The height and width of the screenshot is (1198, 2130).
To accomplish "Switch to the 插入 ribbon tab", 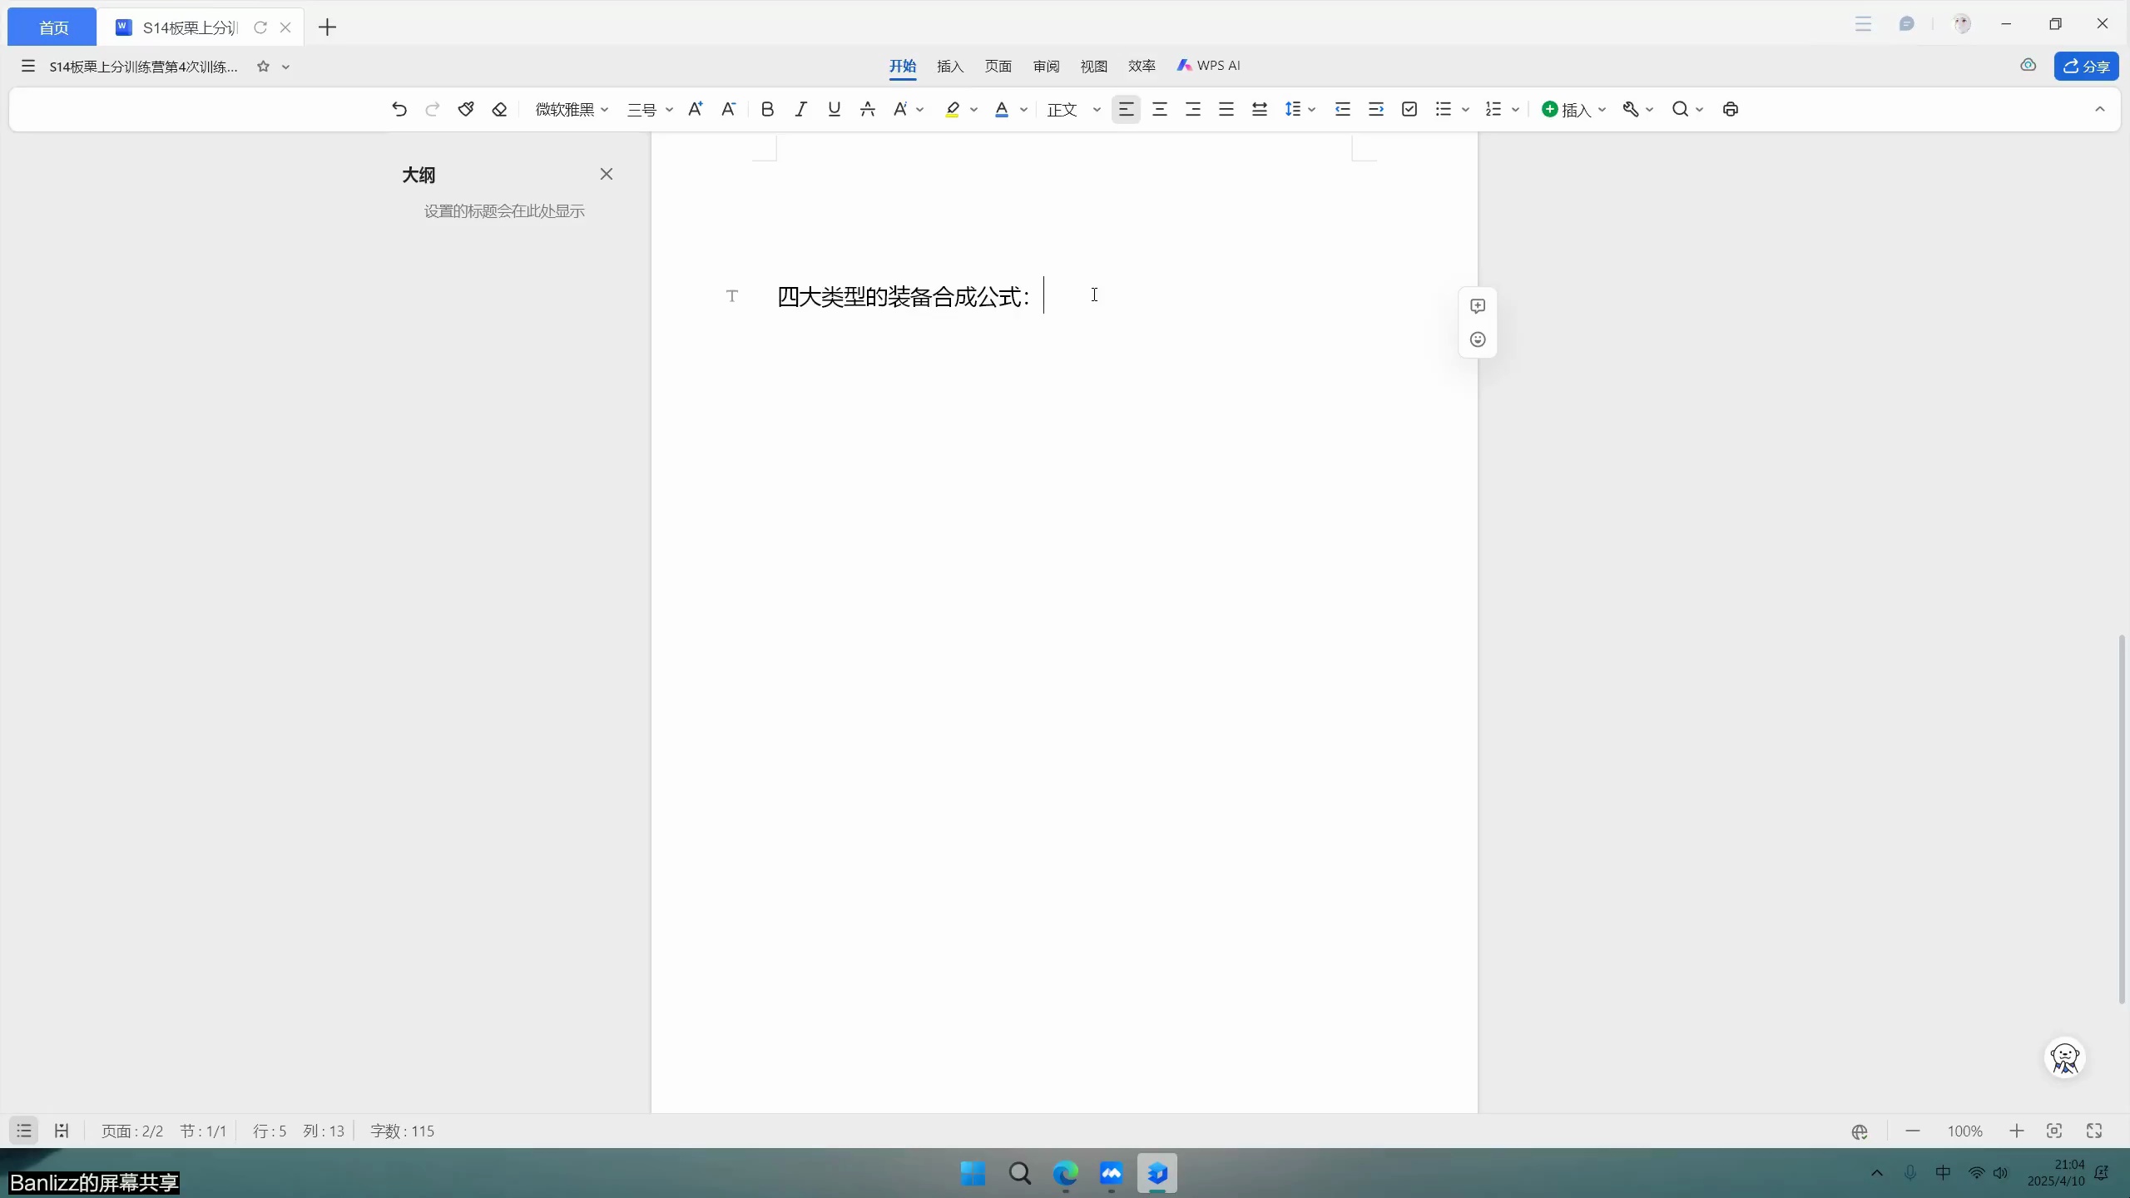I will click(x=949, y=67).
